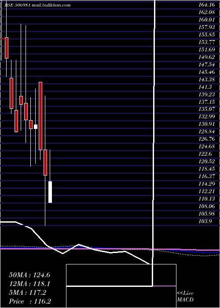Select the 141.3 price axis label
The width and height of the screenshot is (220, 308).
pyautogui.click(x=205, y=87)
